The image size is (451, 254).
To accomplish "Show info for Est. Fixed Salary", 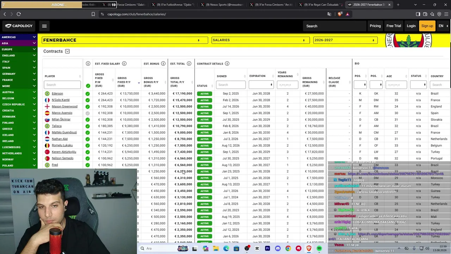I will (124, 64).
